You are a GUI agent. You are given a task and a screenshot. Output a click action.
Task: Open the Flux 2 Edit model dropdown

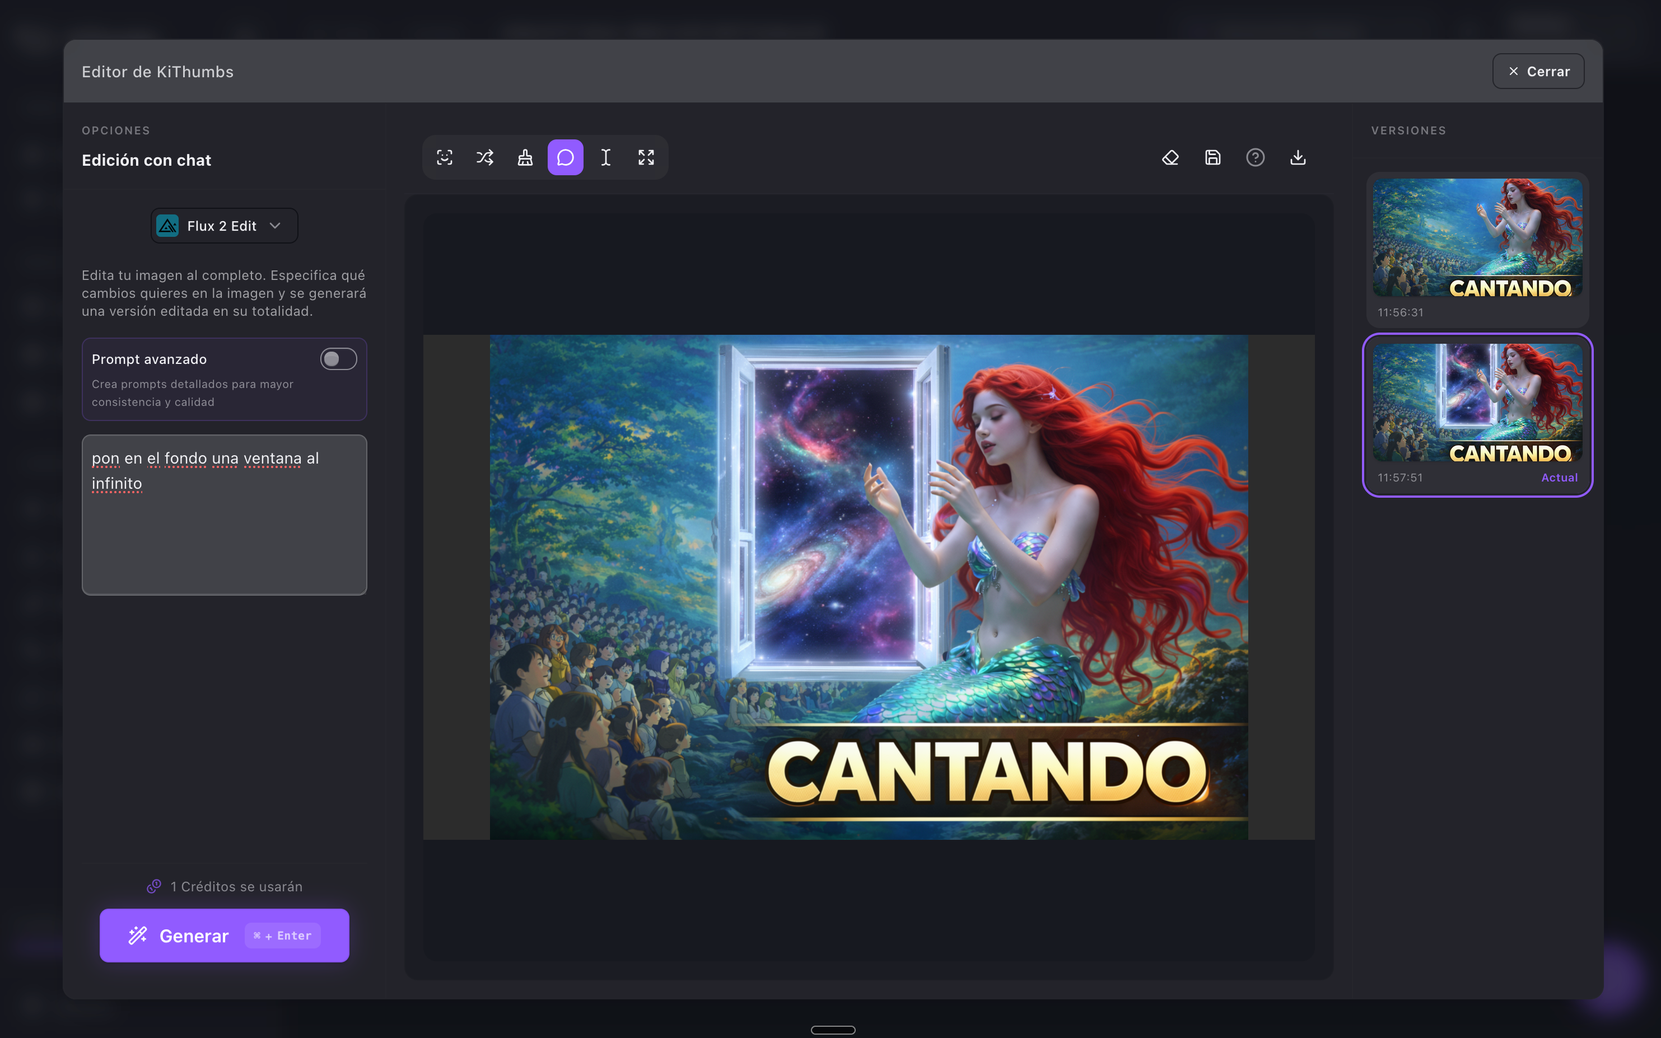click(x=225, y=226)
